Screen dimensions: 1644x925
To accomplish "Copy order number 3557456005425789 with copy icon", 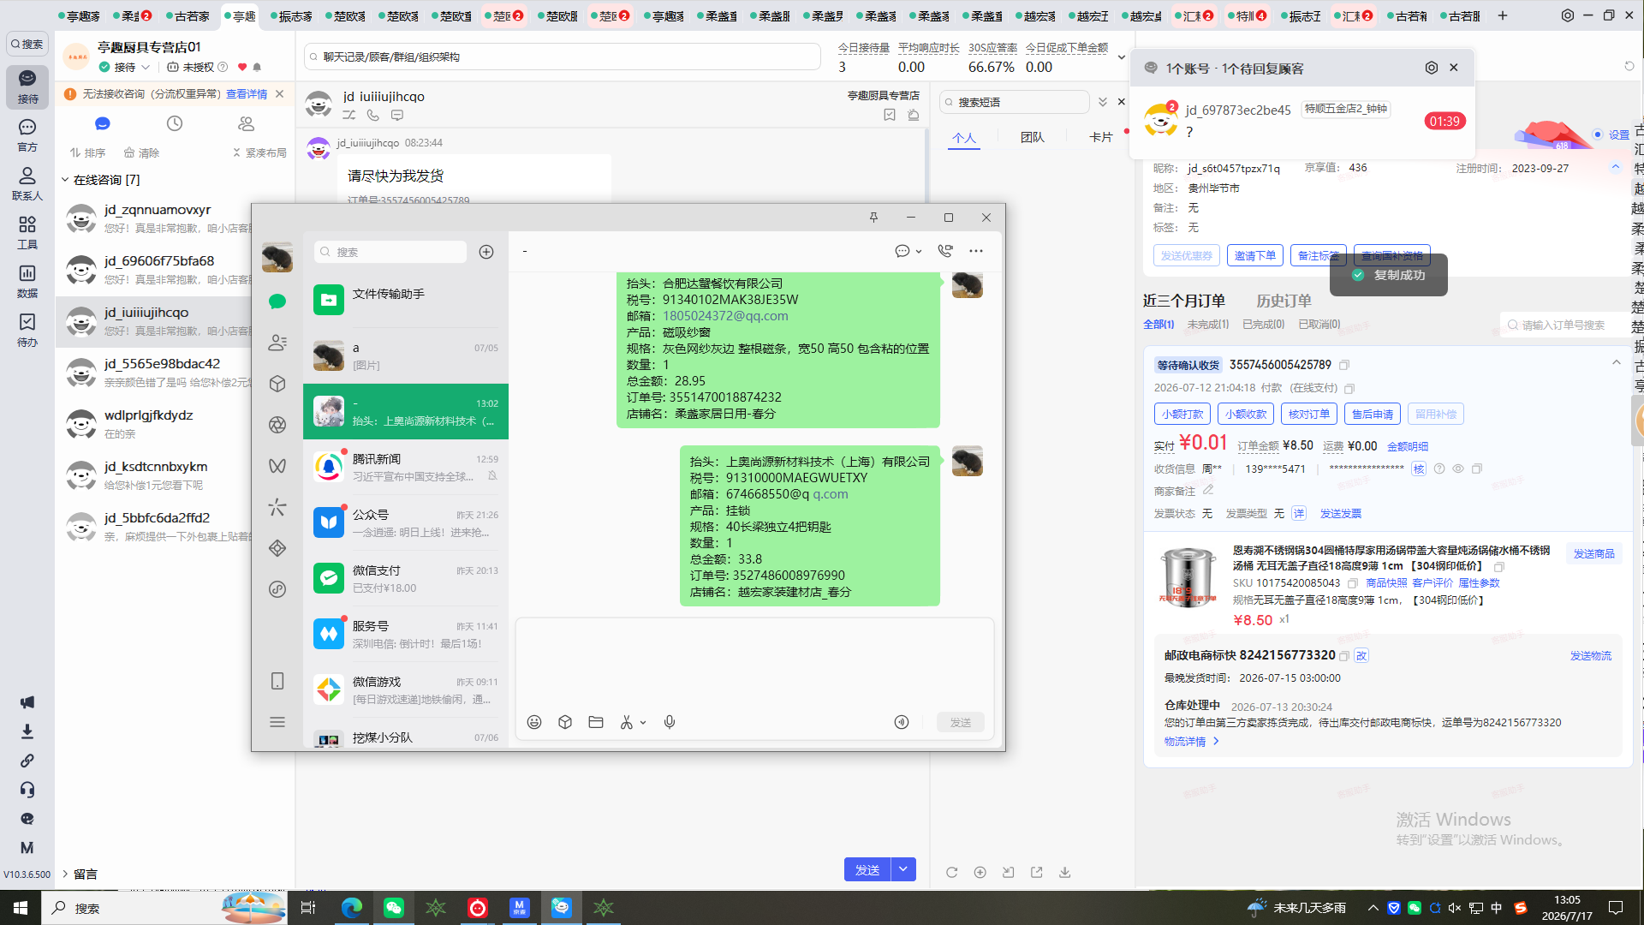I will click(x=1344, y=365).
